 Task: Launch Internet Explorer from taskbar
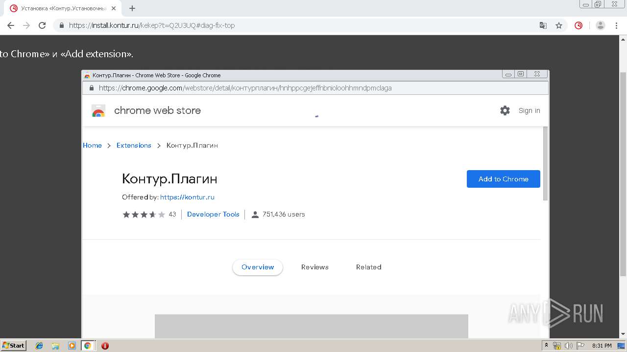39,346
